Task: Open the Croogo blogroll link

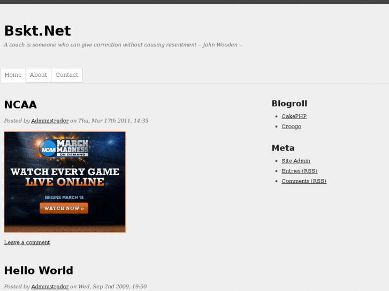Action: 291,127
